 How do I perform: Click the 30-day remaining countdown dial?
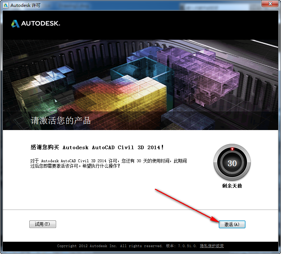click(x=232, y=163)
